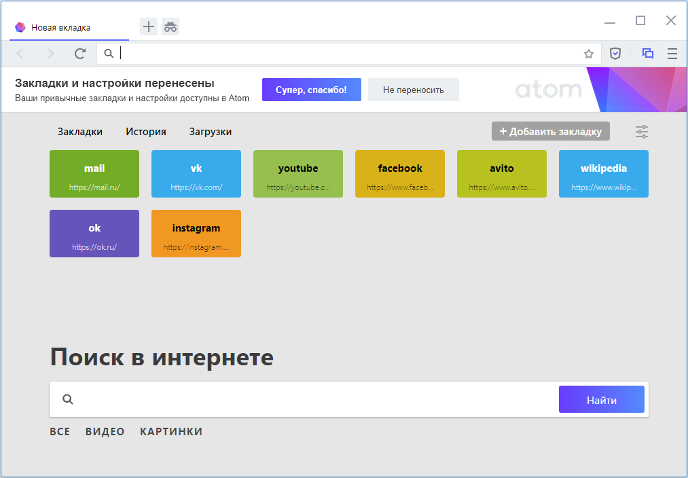Open the wikipedia bookmark tile
This screenshot has height=478, width=688.
(x=603, y=174)
